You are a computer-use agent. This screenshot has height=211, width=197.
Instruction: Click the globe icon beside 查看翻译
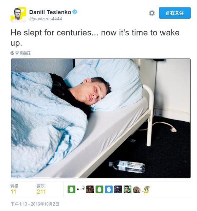[12, 53]
